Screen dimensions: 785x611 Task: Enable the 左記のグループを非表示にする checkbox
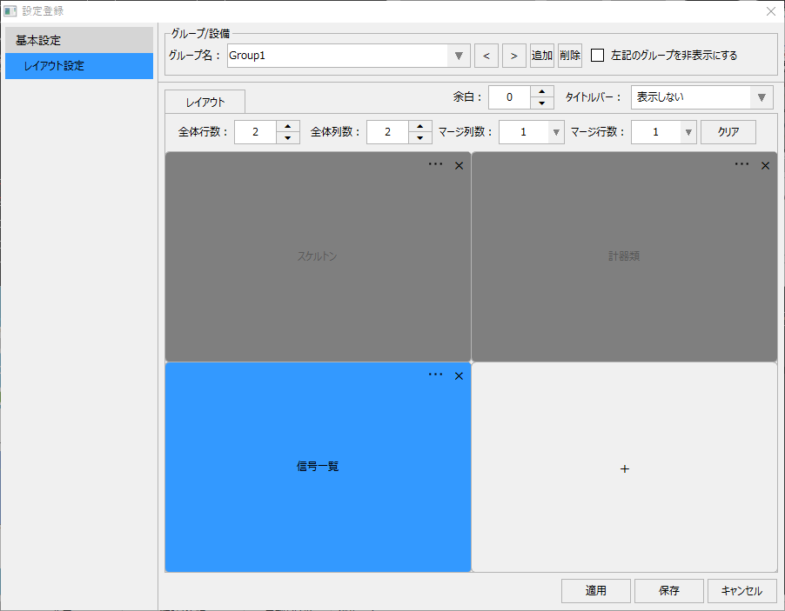pos(597,55)
